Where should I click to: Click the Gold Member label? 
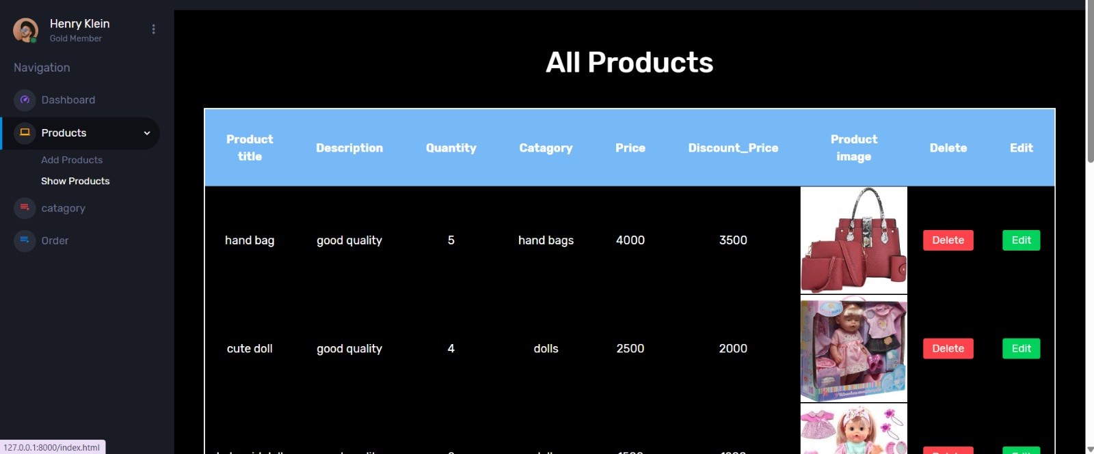[x=75, y=38]
